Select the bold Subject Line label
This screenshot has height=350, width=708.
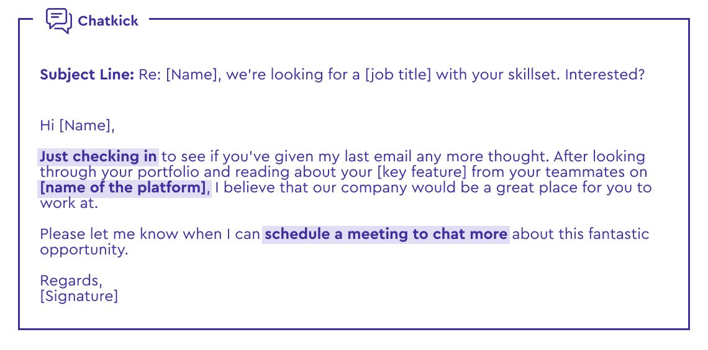[x=87, y=74]
